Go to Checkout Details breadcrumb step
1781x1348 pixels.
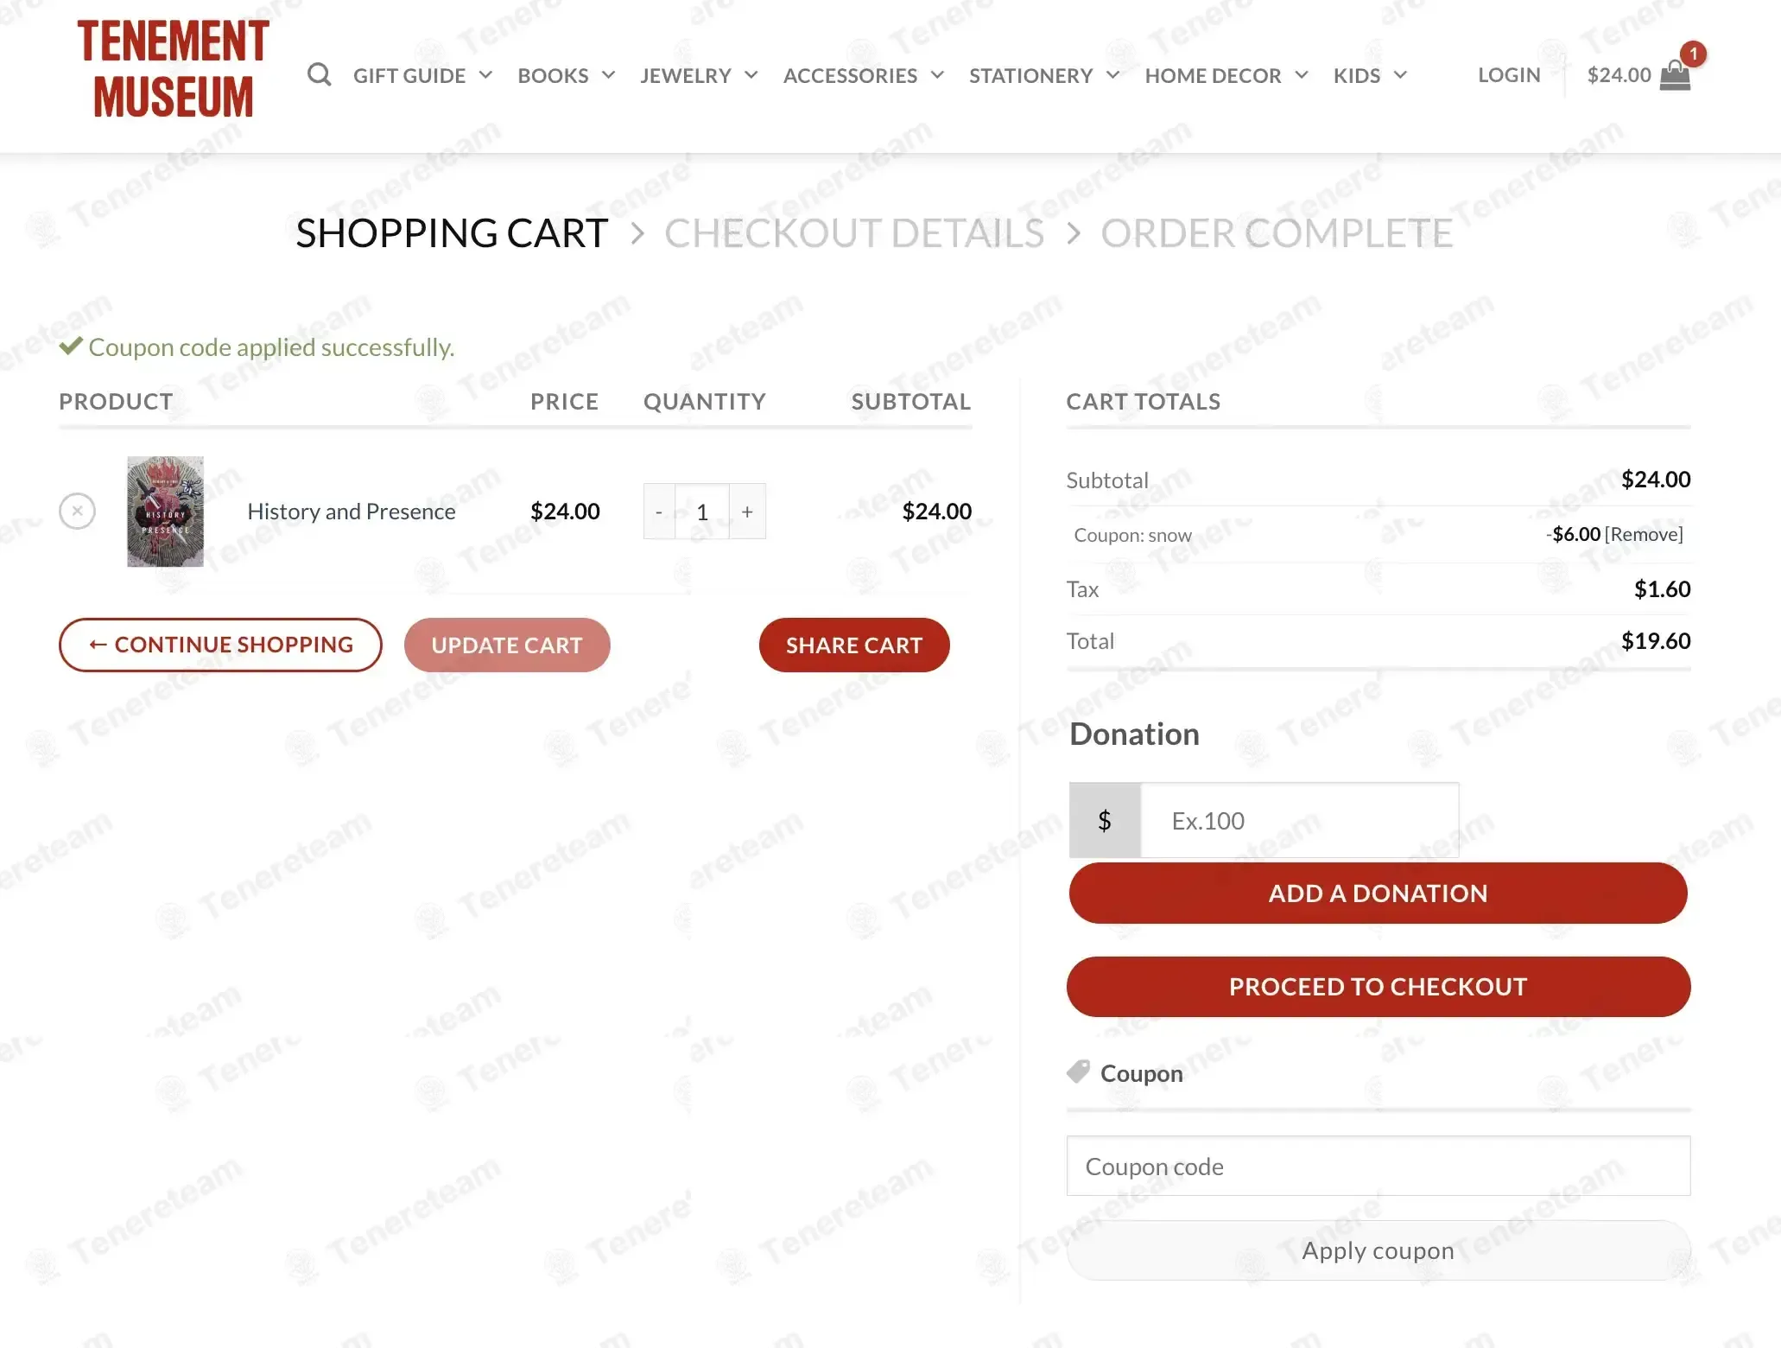[854, 233]
